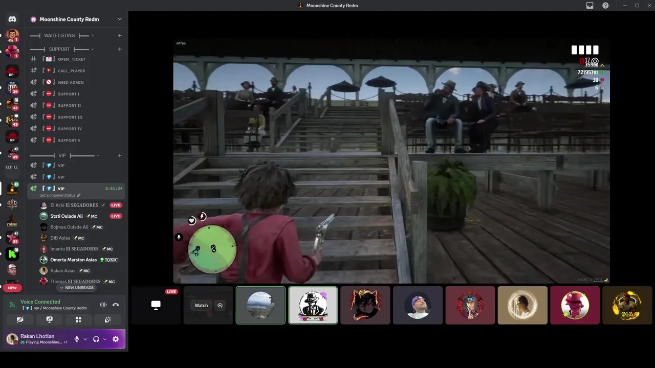The height and width of the screenshot is (368, 655).
Task: Select the red Itachi-style avatar participant tile
Action: tap(470, 305)
